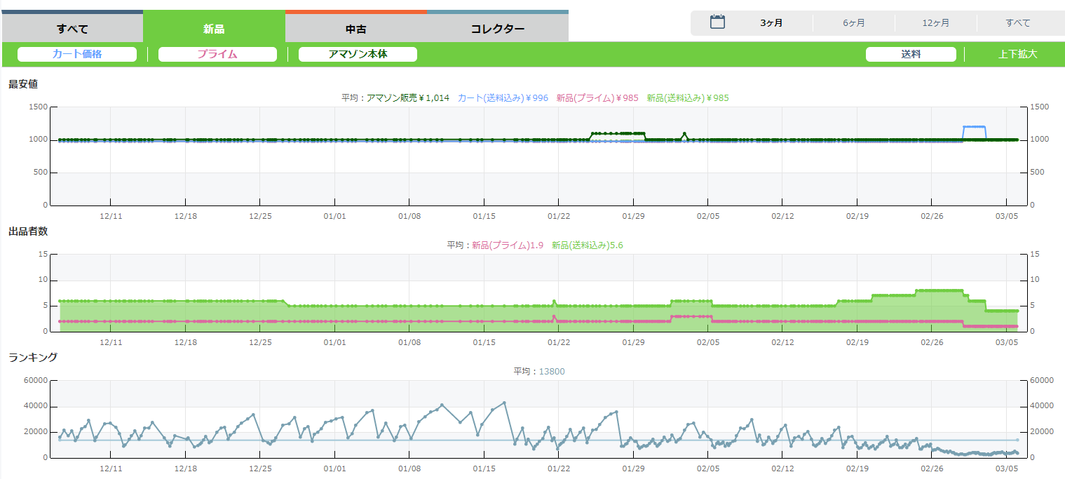
Task: Click 新品(送料込み) 5.6 seller count legend
Action: (x=588, y=245)
